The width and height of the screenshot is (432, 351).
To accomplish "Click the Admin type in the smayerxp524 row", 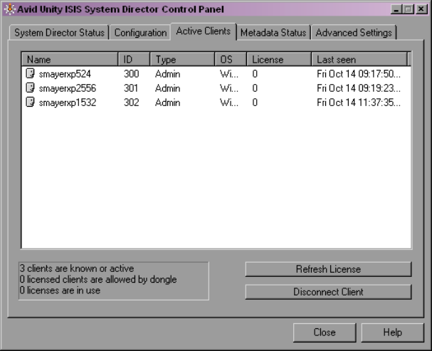I will pyautogui.click(x=167, y=74).
